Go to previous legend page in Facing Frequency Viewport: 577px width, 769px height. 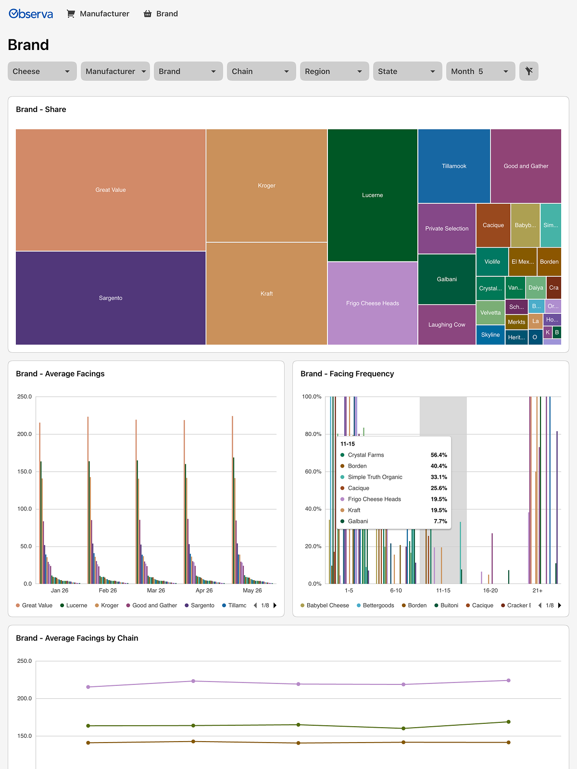coord(540,606)
